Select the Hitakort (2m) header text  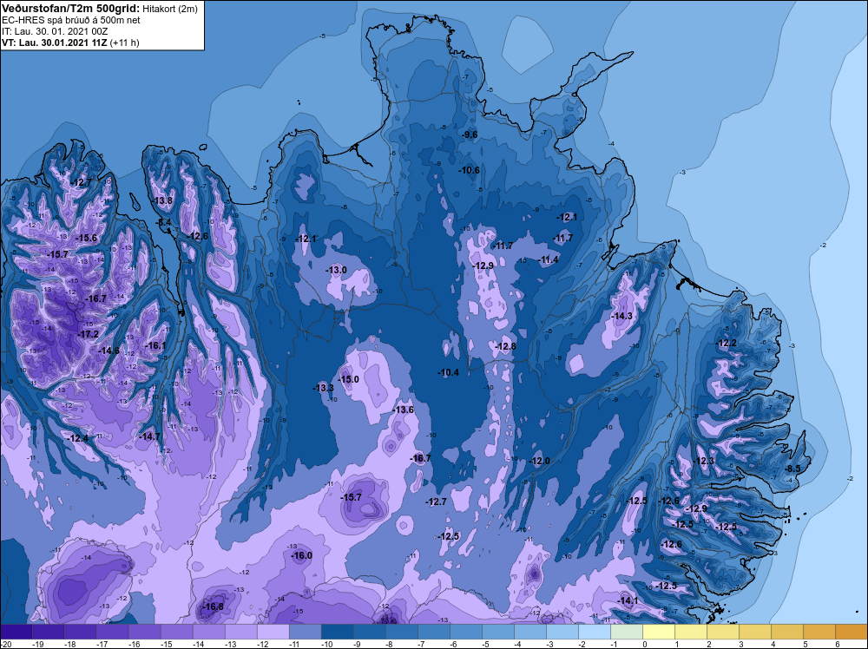pyautogui.click(x=170, y=9)
